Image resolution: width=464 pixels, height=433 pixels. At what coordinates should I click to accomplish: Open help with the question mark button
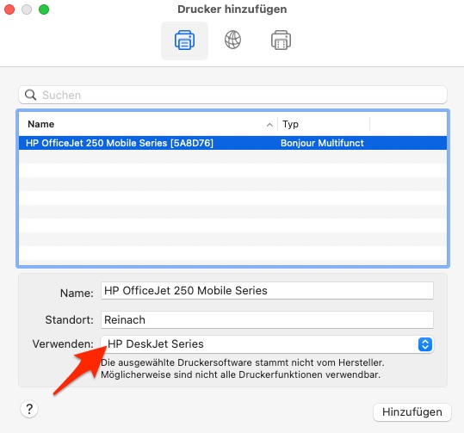click(x=29, y=409)
